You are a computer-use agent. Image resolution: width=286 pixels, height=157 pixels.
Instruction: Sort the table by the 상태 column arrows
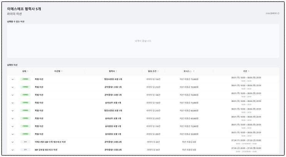(28, 71)
